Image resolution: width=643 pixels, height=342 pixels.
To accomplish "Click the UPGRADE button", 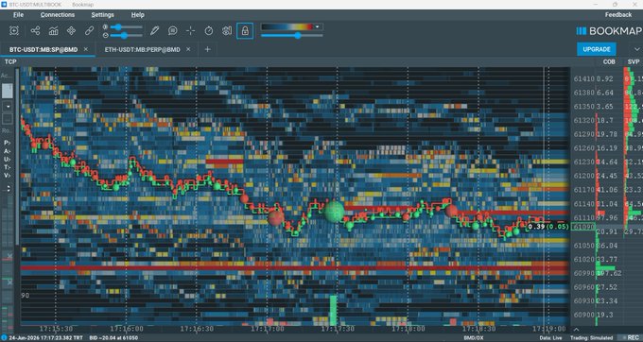I will tap(597, 49).
